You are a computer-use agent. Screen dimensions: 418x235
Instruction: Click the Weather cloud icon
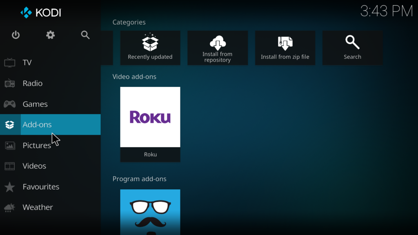(x=10, y=208)
